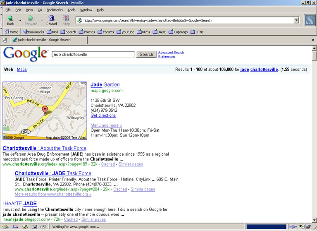The image size is (317, 231).
Task: Open the JADE bookmark folder
Action: [159, 32]
